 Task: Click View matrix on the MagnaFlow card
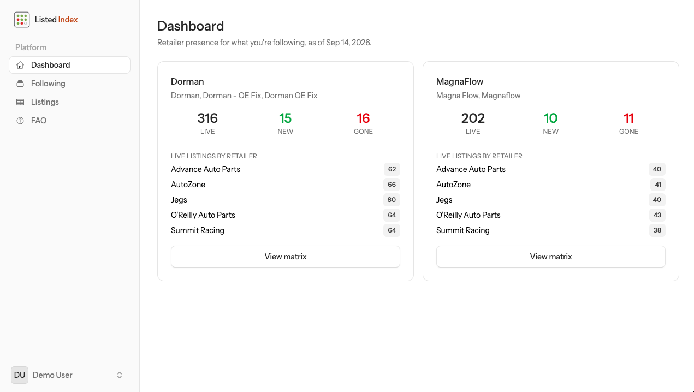(551, 257)
